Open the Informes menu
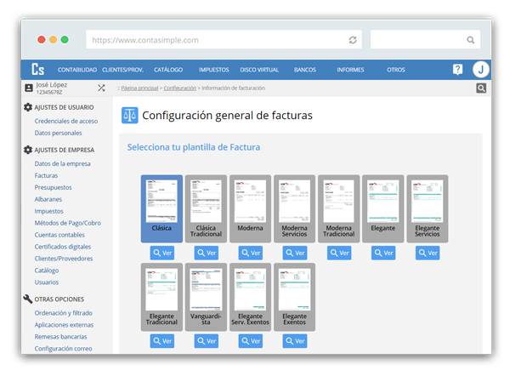This screenshot has height=376, width=510. (349, 70)
